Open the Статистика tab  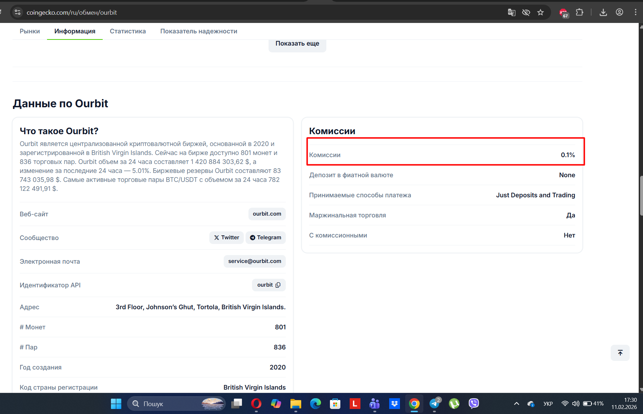click(128, 31)
